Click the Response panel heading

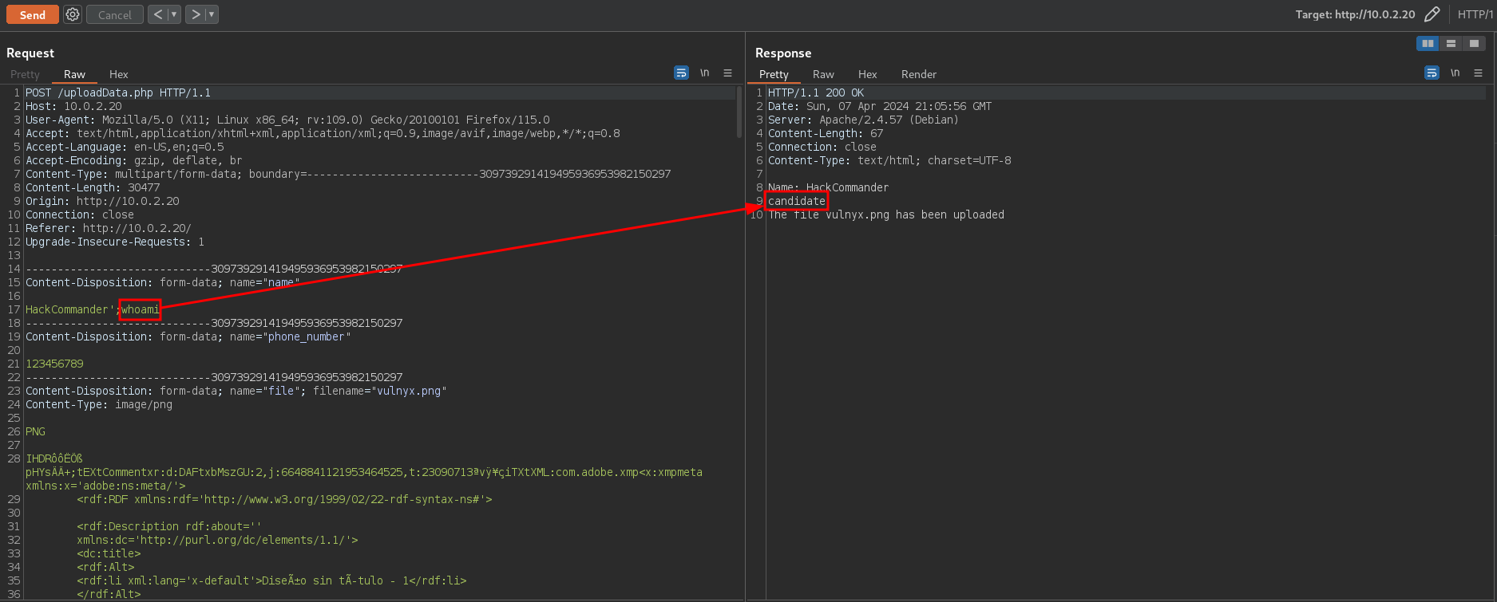click(x=783, y=53)
